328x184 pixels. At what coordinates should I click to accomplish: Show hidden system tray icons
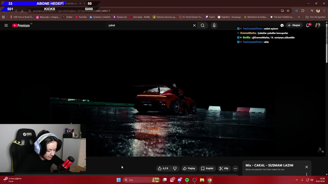(x=297, y=180)
